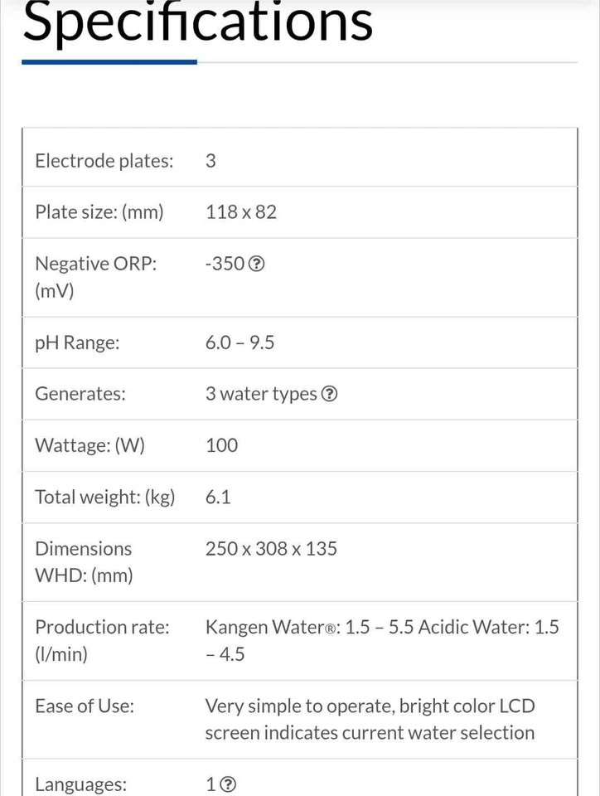The width and height of the screenshot is (600, 796).
Task: Click the Languages row label
Action: 81,784
